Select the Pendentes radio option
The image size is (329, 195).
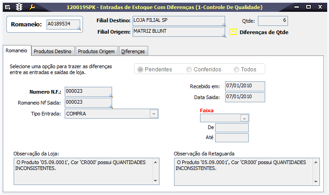click(140, 70)
